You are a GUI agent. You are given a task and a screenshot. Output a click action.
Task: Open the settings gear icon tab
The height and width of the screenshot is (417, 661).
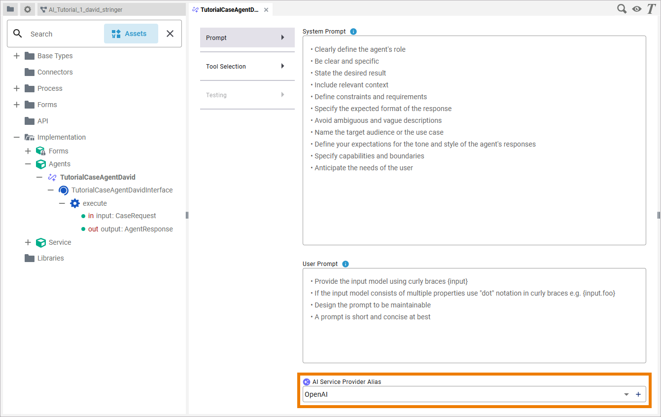[28, 9]
